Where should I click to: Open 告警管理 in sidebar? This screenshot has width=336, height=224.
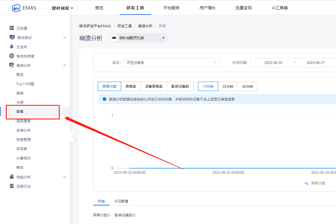24,139
